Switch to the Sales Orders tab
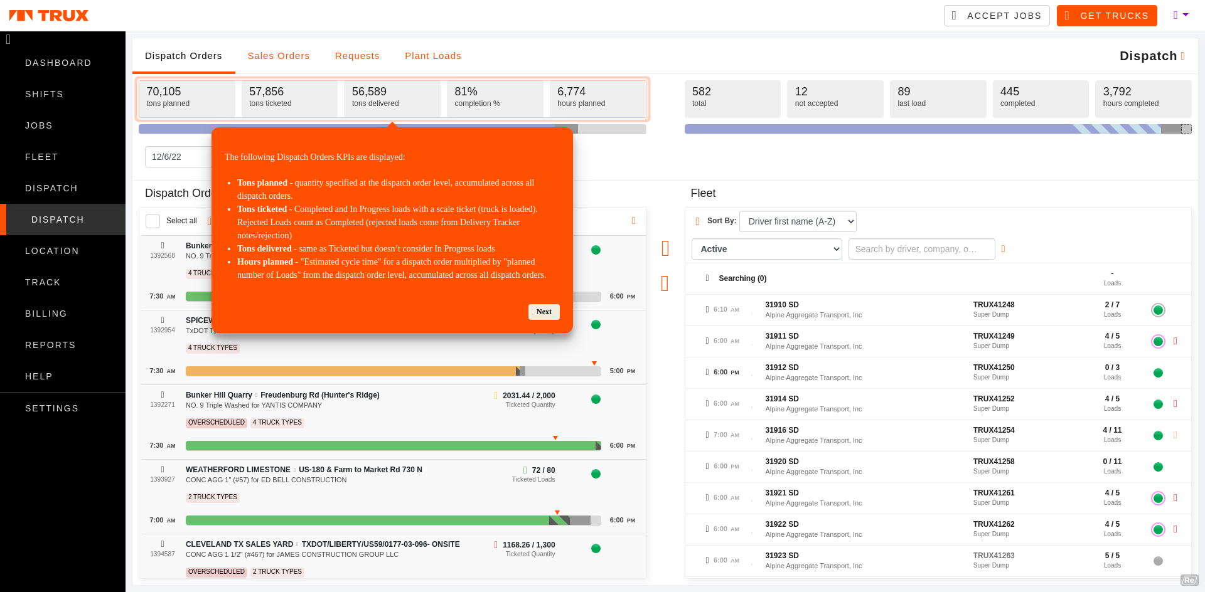Screen dimensions: 1205x592 point(279,56)
